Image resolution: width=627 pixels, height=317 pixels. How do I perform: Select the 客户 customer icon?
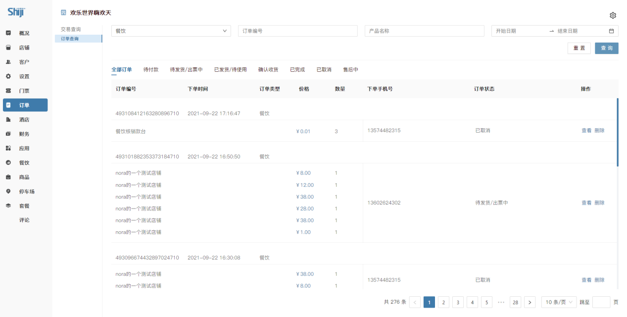[x=8, y=62]
